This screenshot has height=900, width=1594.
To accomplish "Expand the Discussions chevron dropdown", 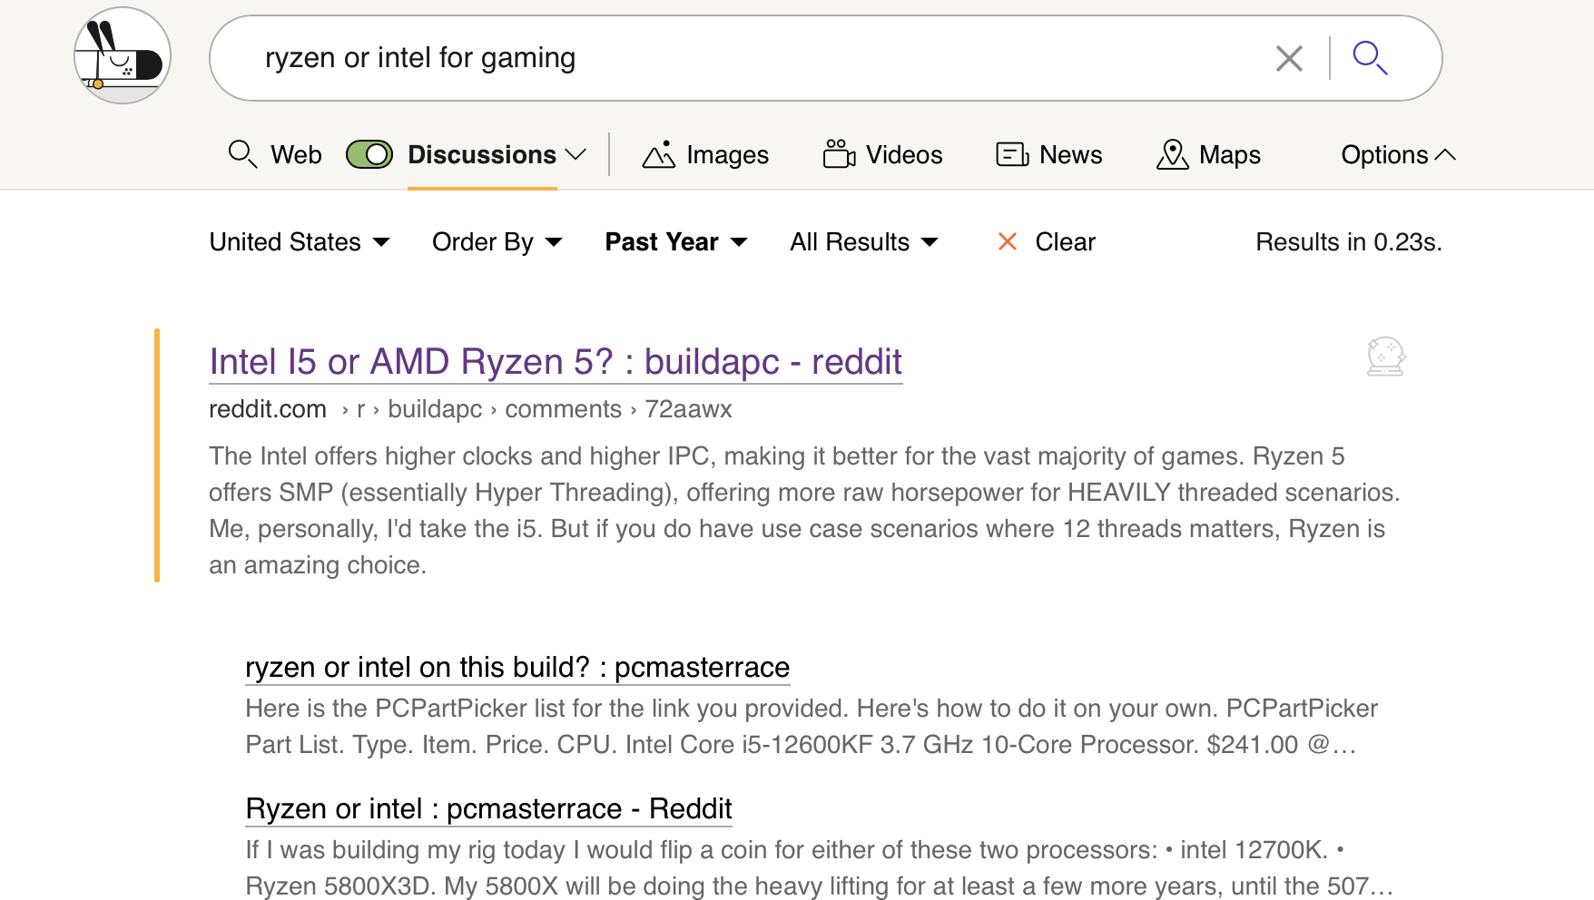I will click(x=576, y=155).
